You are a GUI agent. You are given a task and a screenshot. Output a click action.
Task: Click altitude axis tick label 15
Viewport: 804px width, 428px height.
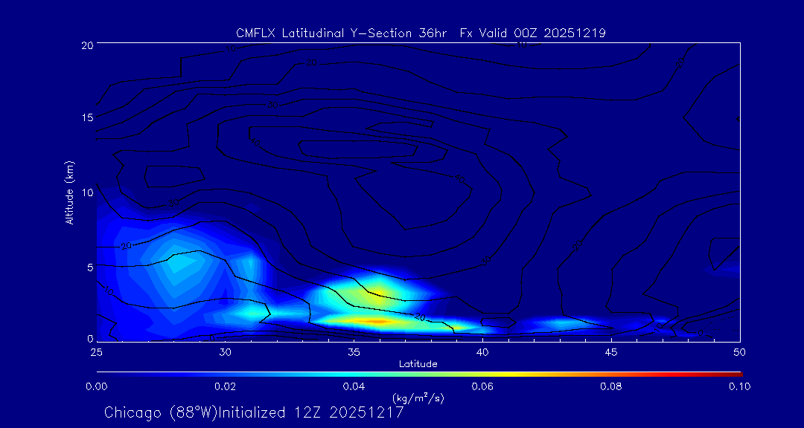click(86, 117)
